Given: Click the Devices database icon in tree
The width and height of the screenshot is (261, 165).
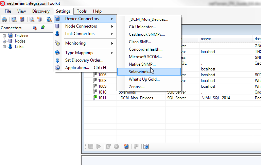Looking at the screenshot, I should pyautogui.click(x=11, y=36).
